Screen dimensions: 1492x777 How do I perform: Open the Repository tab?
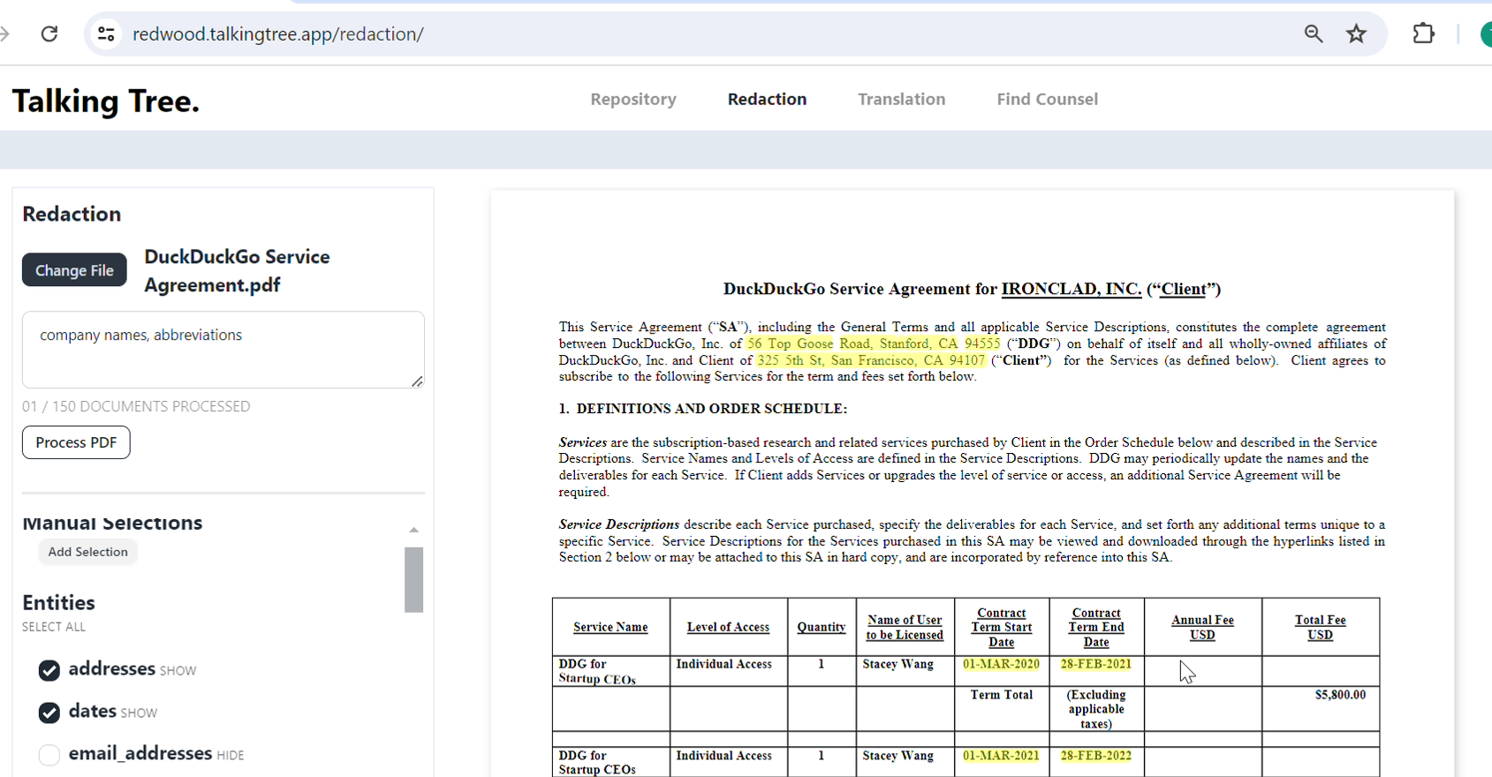[x=633, y=99]
